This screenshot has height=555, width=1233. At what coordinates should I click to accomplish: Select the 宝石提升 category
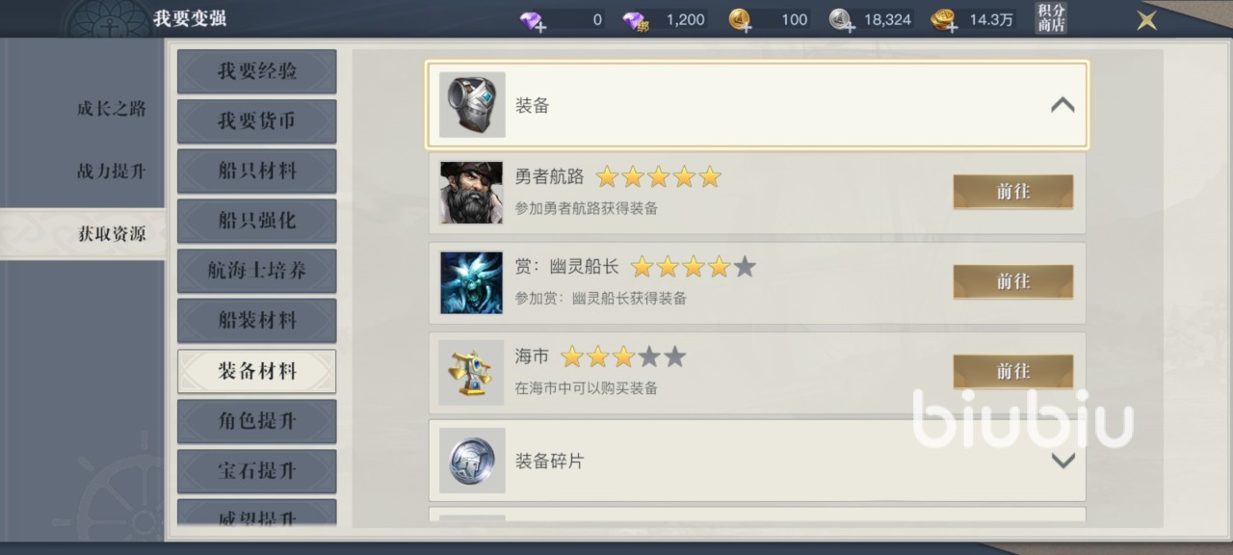(x=257, y=471)
